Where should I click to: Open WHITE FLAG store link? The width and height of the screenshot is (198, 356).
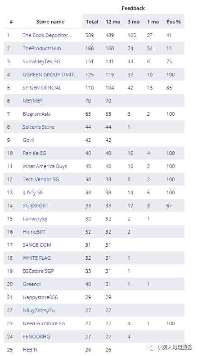pos(36,258)
